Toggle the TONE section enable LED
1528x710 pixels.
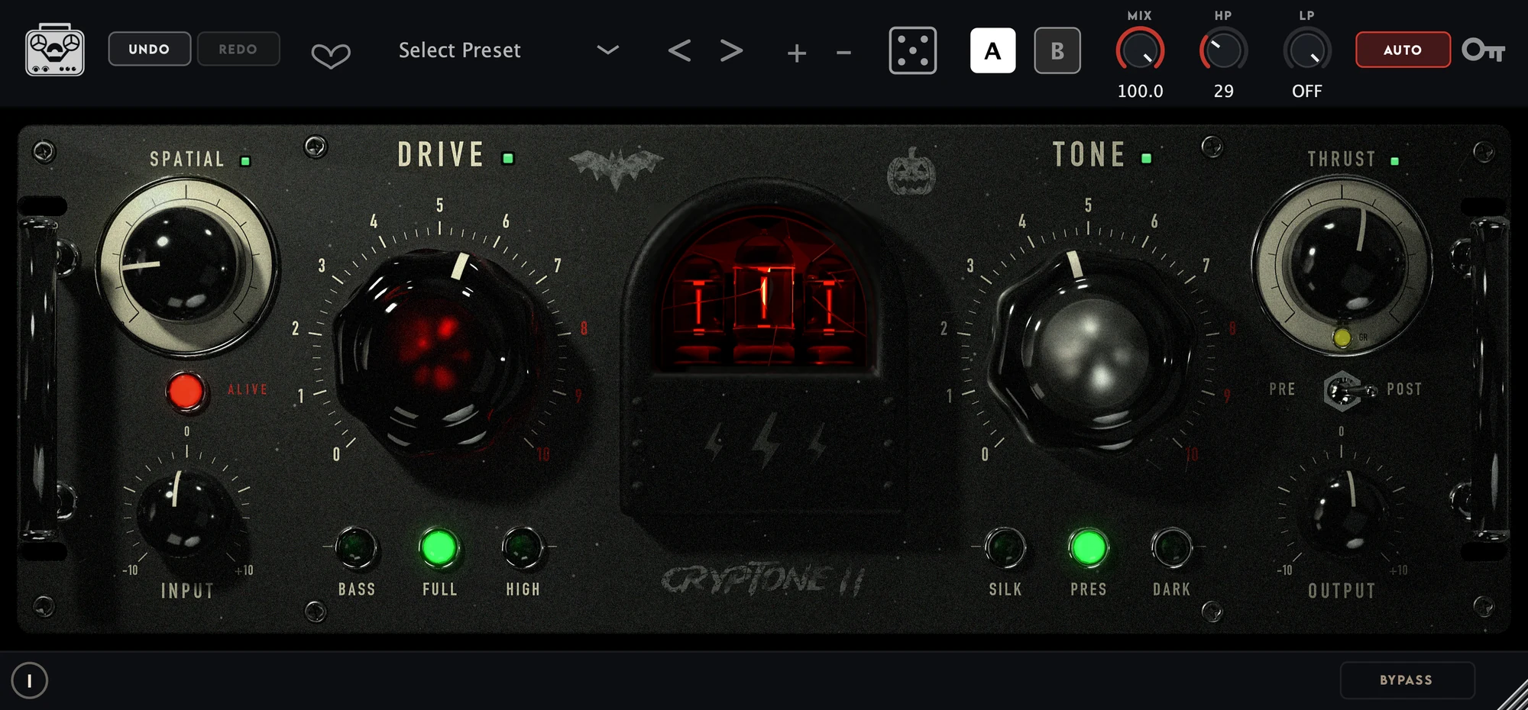pyautogui.click(x=1146, y=158)
